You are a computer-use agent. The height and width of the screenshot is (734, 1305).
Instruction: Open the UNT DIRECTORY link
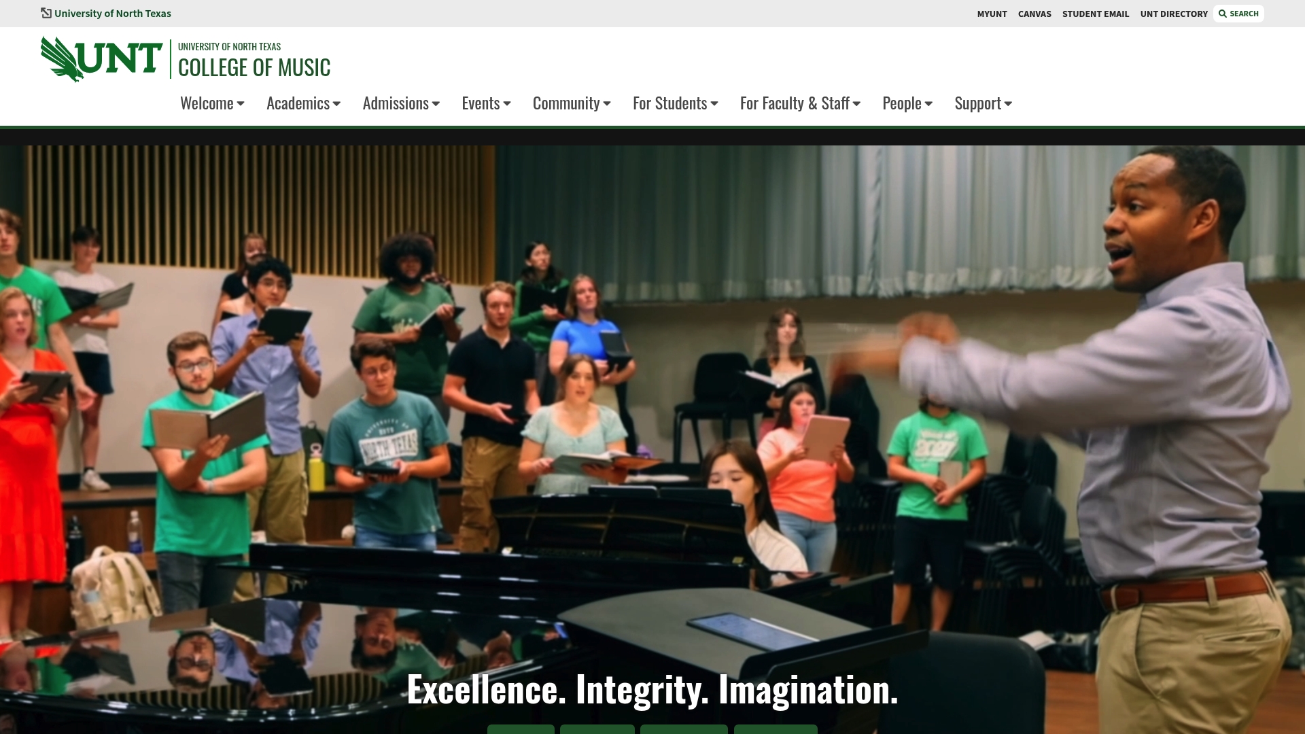coord(1174,14)
